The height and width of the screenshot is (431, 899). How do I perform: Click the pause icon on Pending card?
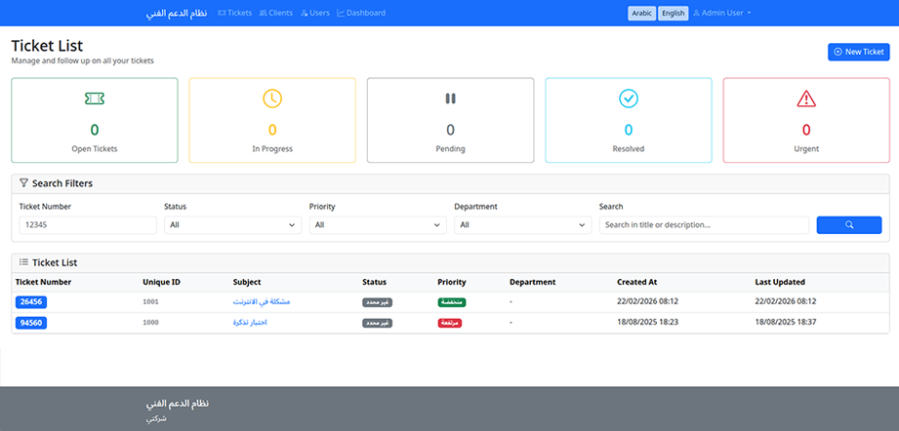pyautogui.click(x=450, y=98)
